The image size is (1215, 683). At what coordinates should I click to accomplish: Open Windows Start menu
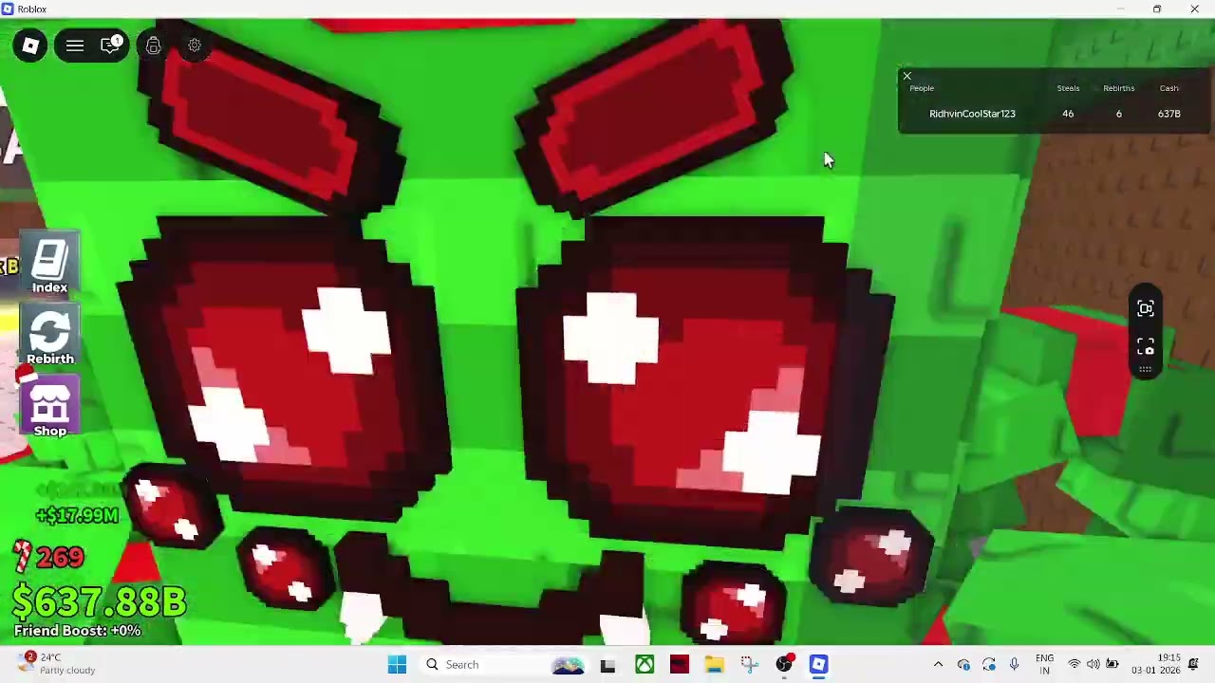pyautogui.click(x=397, y=664)
